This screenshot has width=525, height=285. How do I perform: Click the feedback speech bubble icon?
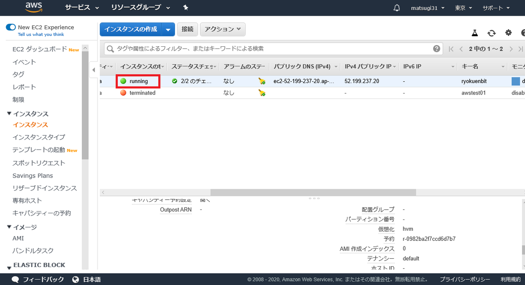click(15, 279)
